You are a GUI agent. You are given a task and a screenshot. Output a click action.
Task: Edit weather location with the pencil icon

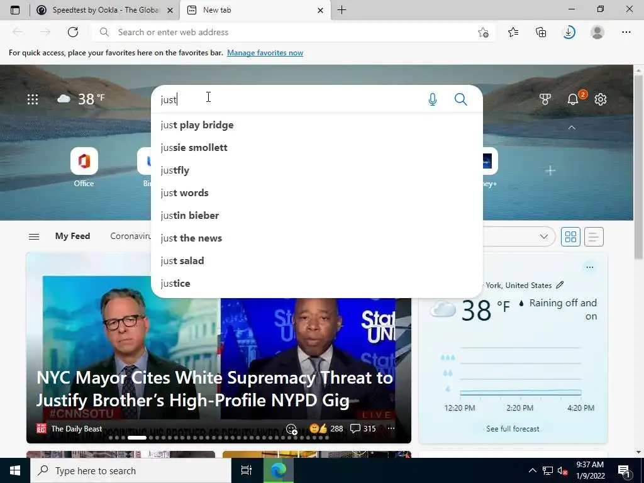pos(560,285)
